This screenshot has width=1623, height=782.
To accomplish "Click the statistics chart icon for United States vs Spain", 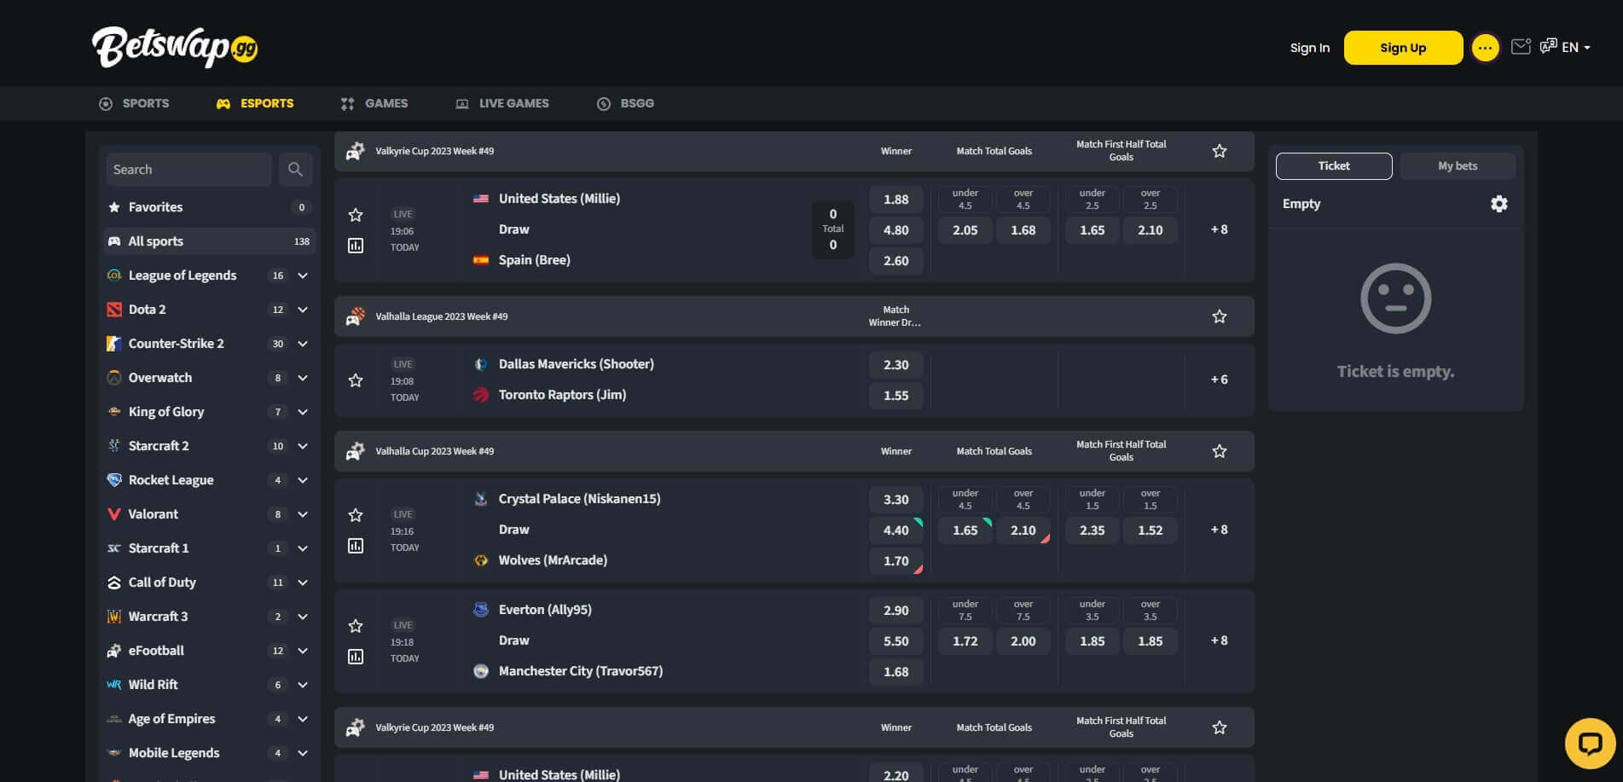I will coord(356,246).
